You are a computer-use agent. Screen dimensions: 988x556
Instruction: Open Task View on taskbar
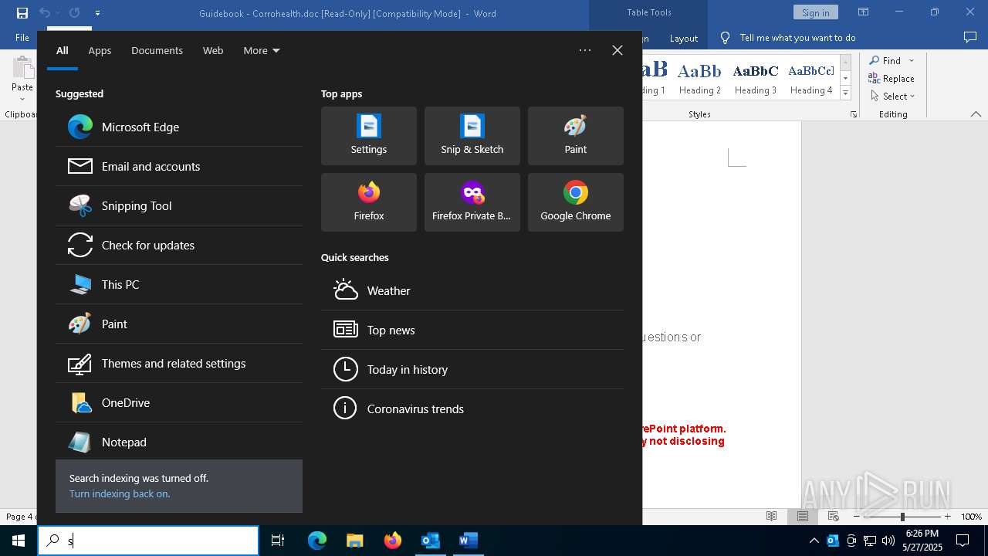[x=278, y=541]
